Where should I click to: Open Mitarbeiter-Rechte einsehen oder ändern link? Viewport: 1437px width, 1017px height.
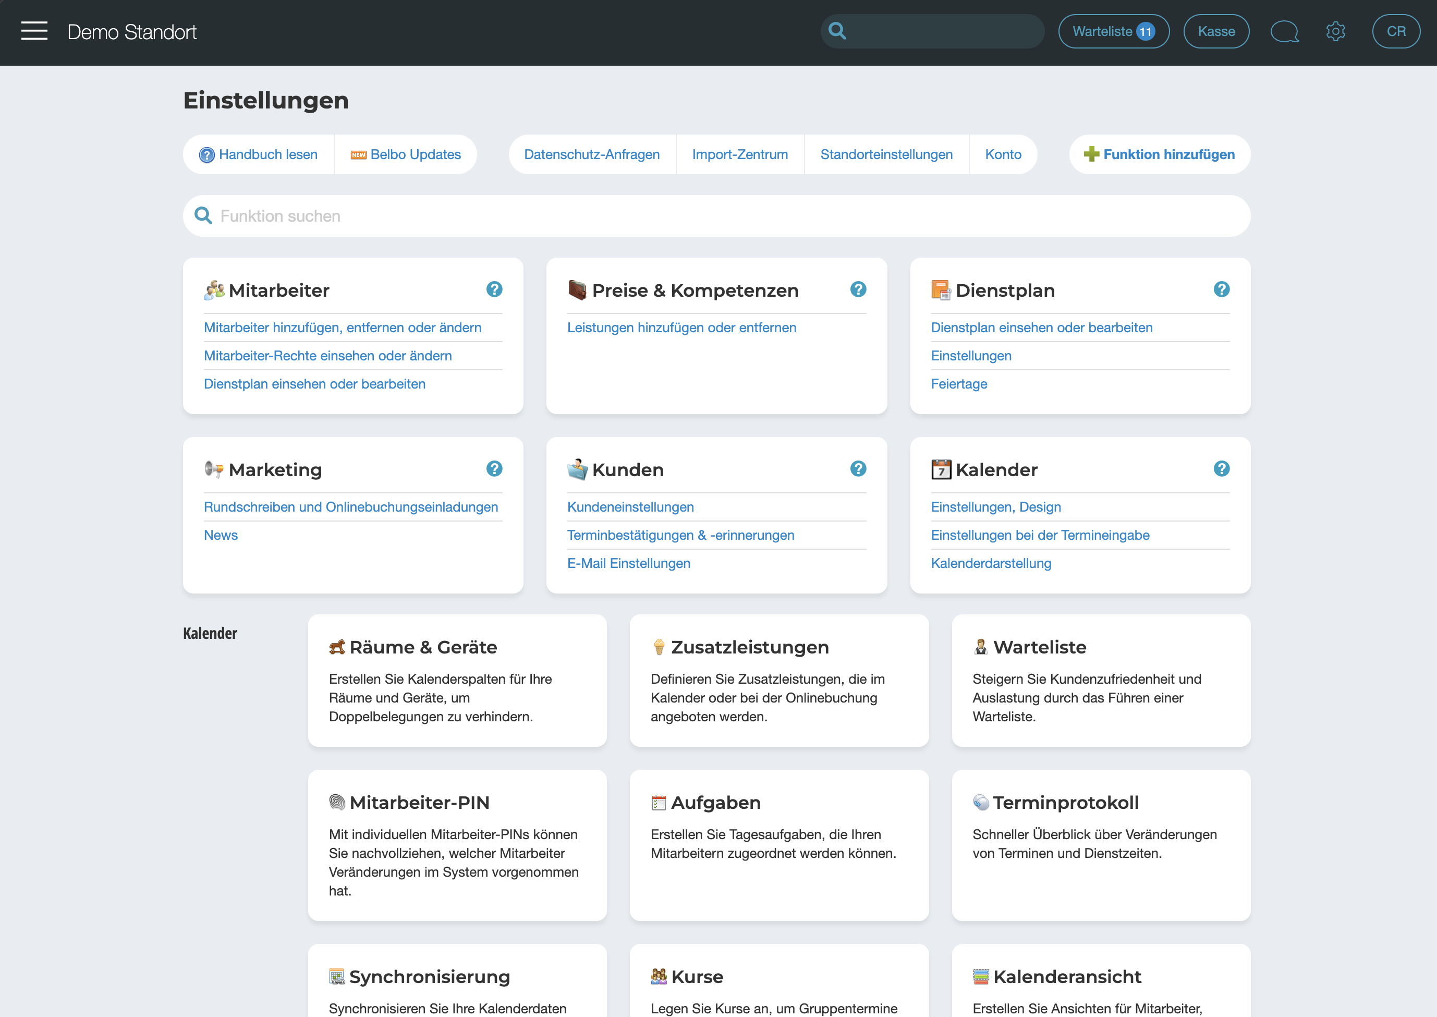pyautogui.click(x=327, y=356)
